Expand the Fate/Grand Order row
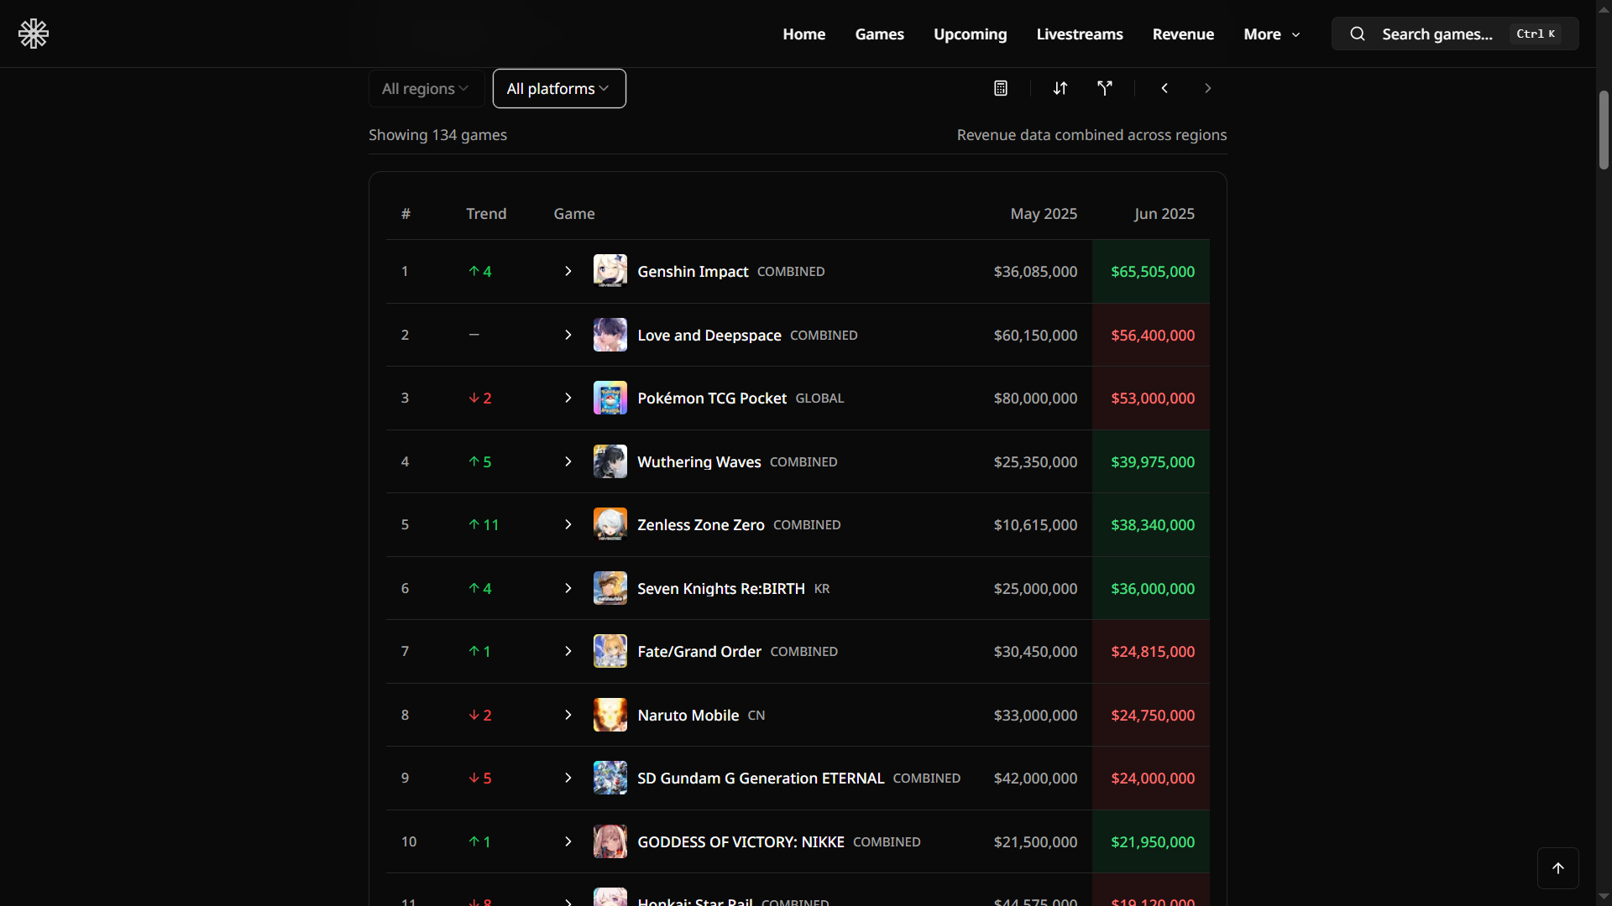This screenshot has width=1612, height=906. 568,651
